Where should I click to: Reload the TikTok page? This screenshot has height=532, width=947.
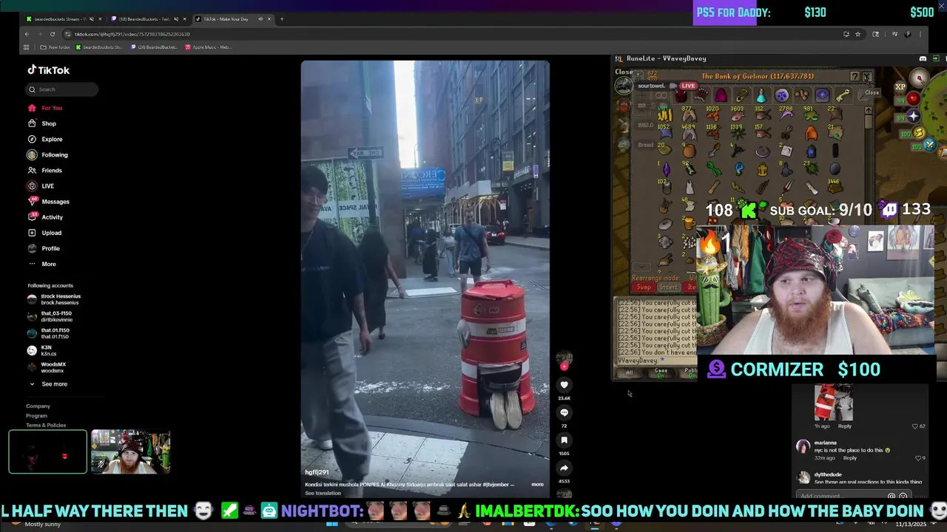coord(53,34)
